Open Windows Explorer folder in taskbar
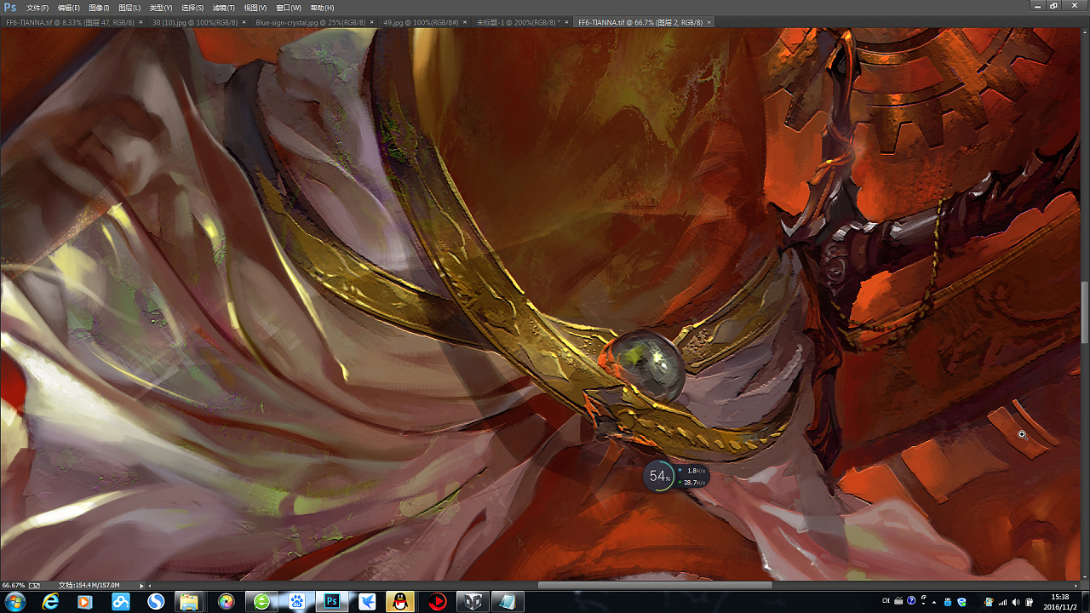1090x613 pixels. tap(188, 602)
